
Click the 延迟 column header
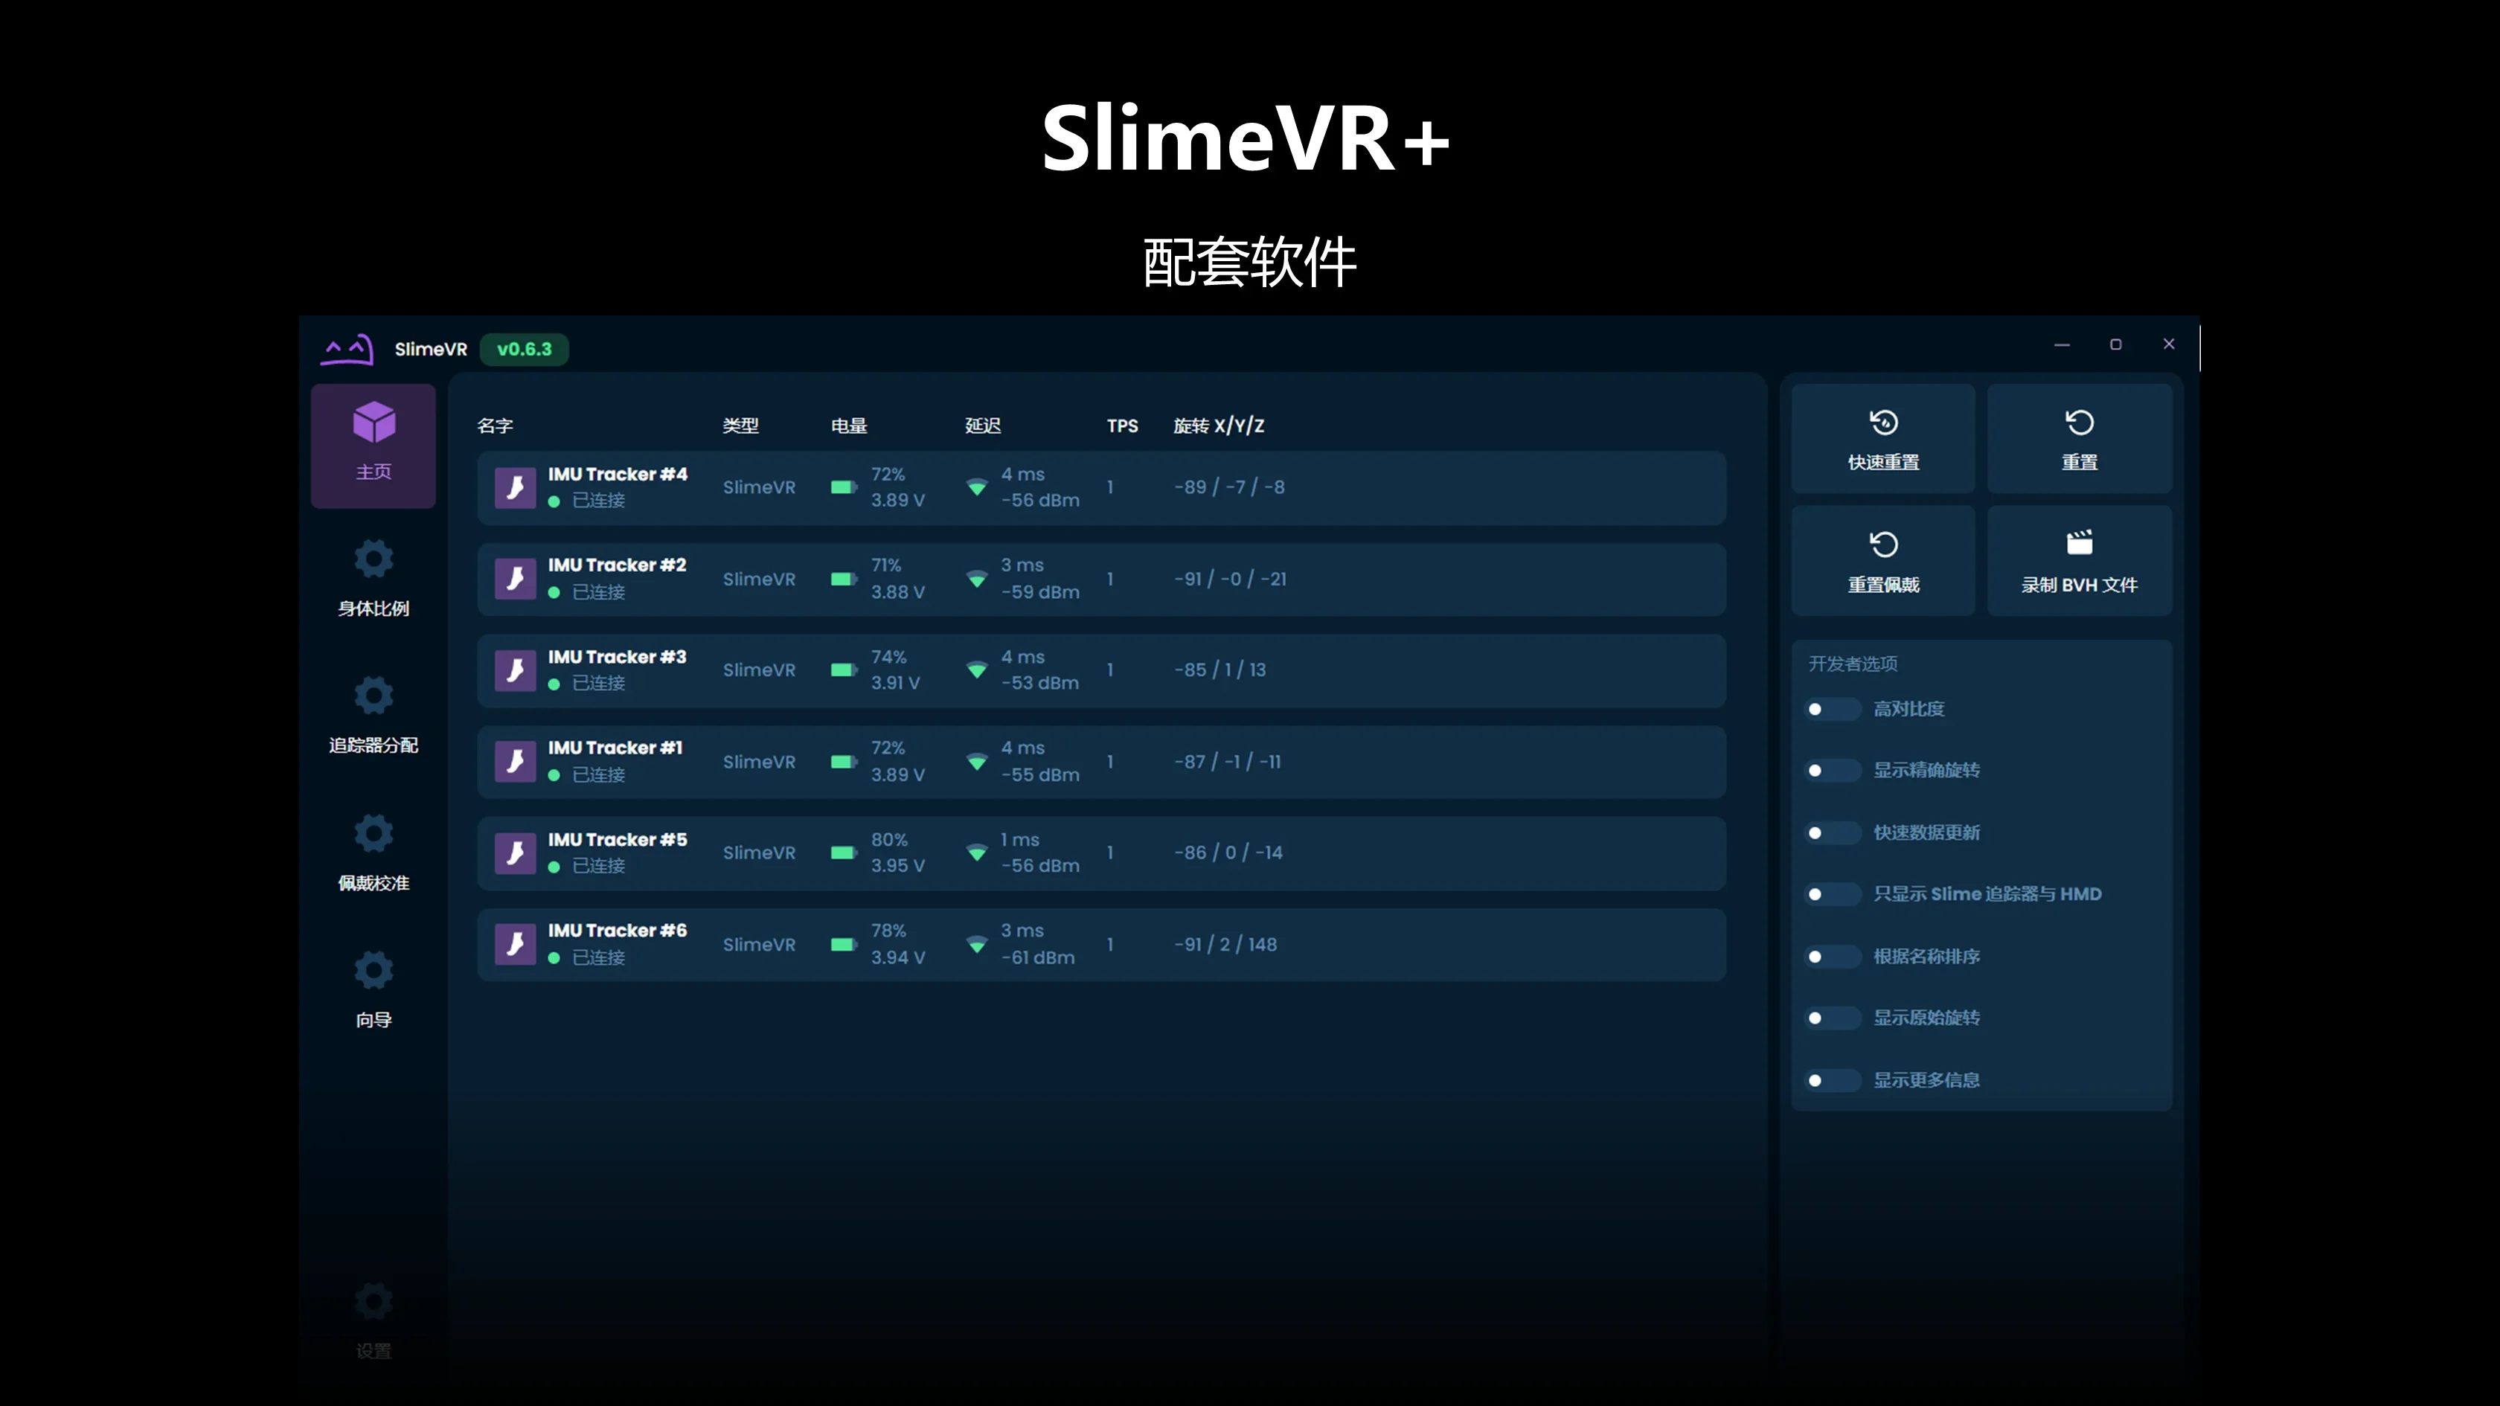983,426
